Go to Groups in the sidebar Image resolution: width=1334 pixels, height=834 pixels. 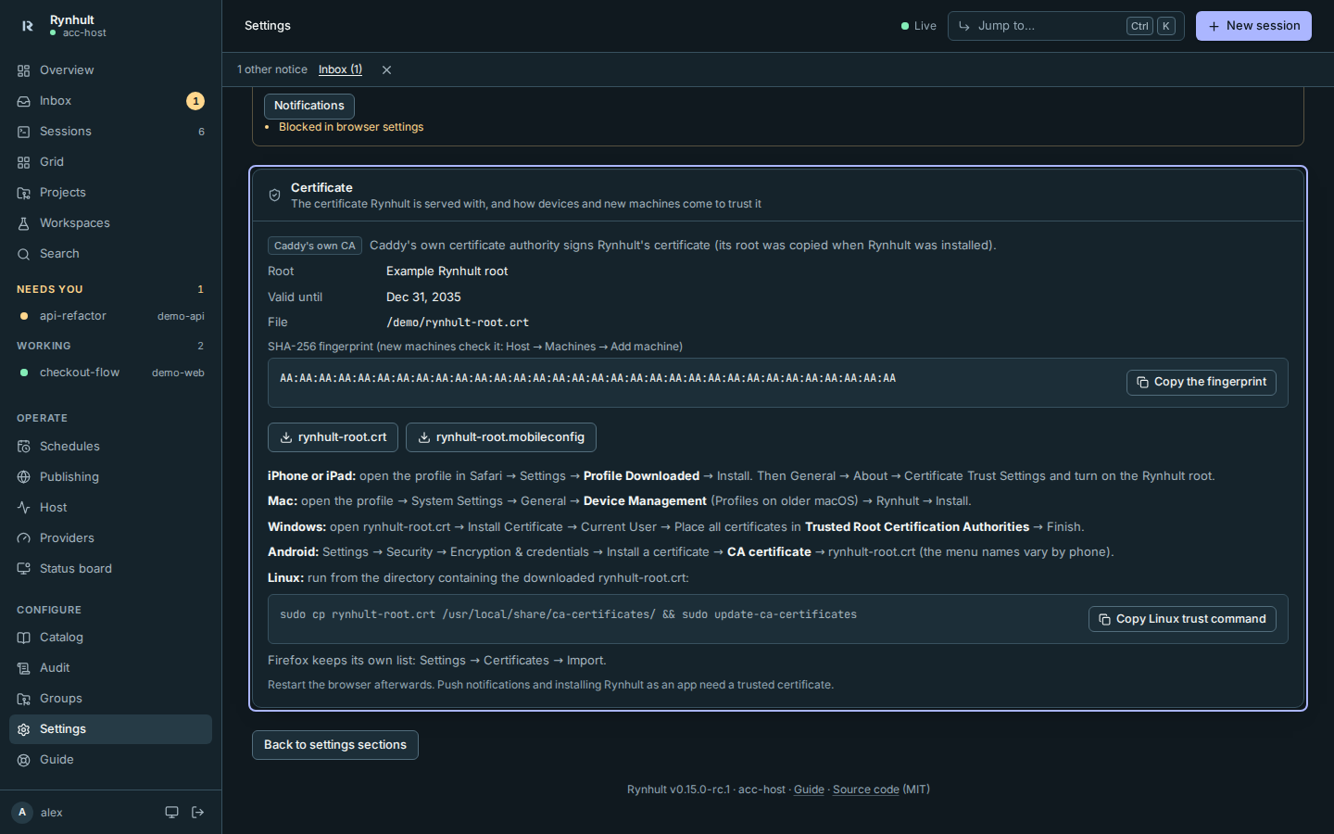(x=110, y=699)
